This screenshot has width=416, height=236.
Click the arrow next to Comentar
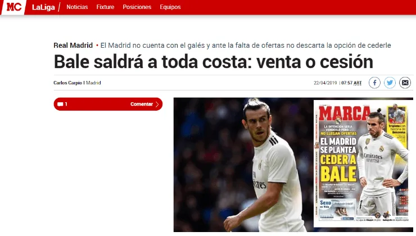[157, 104]
